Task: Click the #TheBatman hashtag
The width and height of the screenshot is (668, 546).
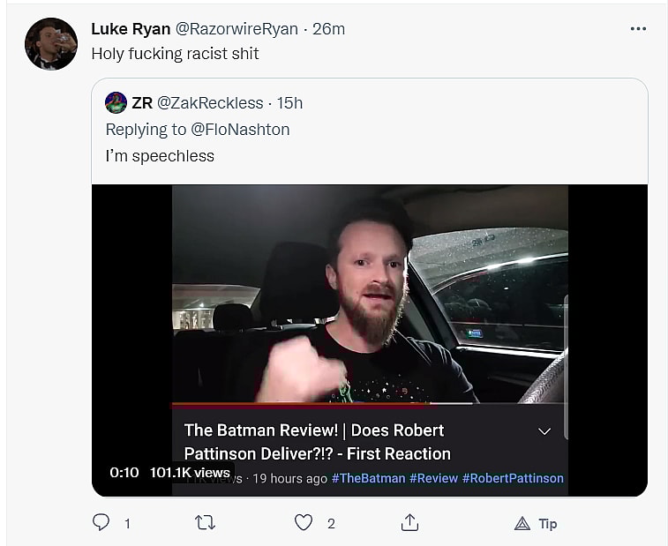Action: [368, 478]
